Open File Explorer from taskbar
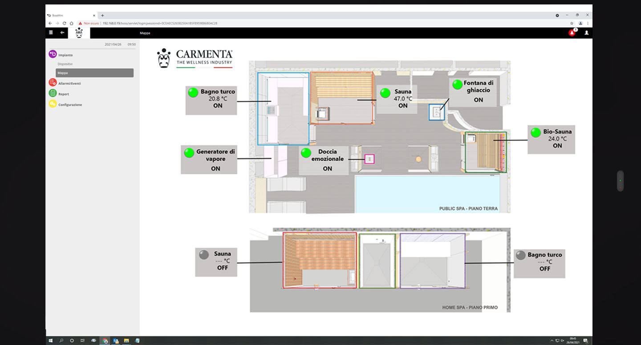The width and height of the screenshot is (641, 345). [126, 341]
